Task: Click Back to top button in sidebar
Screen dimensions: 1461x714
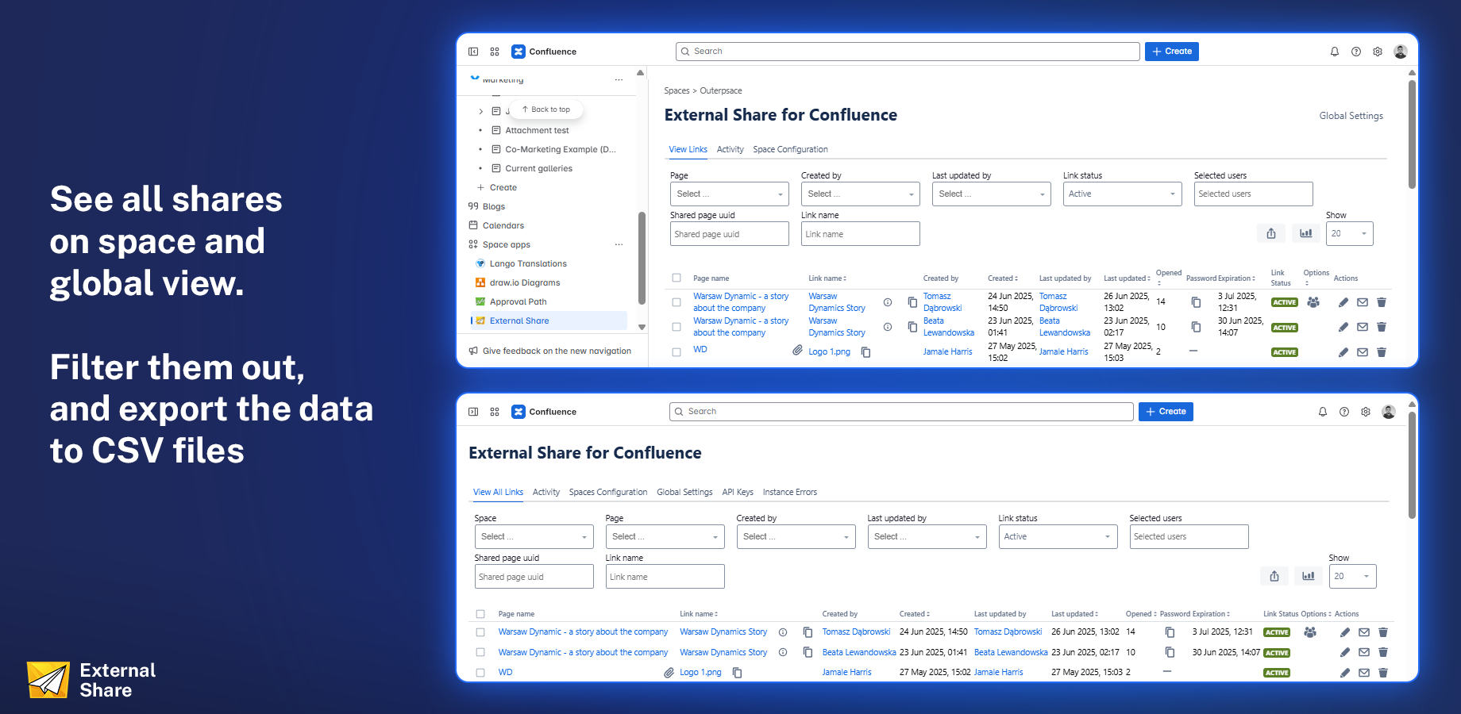Action: (546, 109)
